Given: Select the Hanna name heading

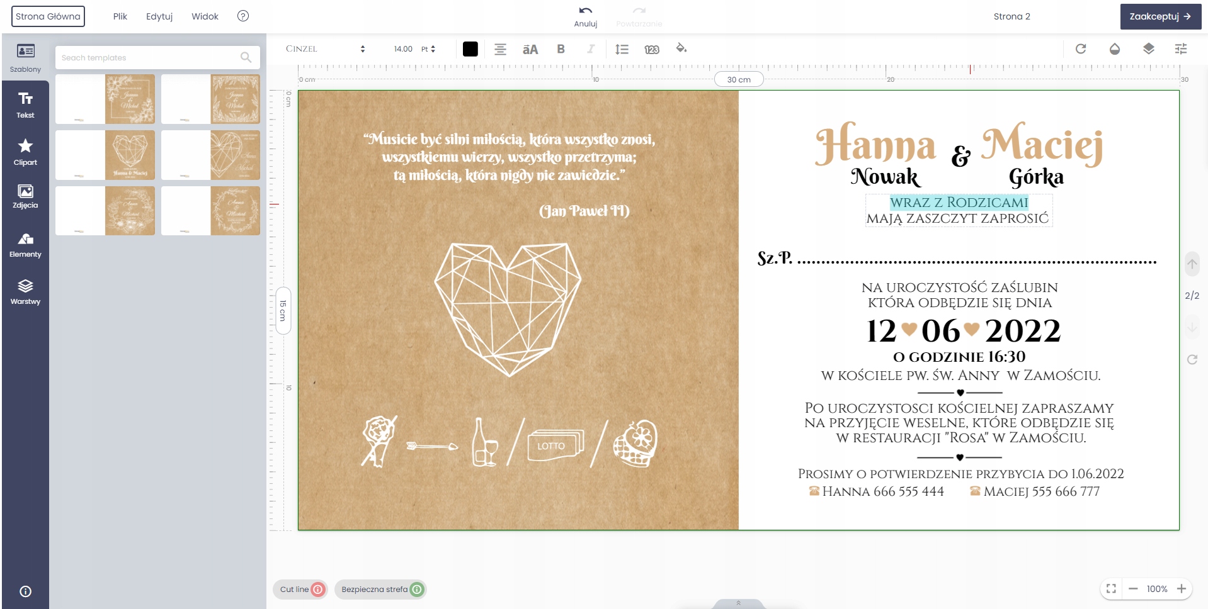Looking at the screenshot, I should tap(875, 144).
